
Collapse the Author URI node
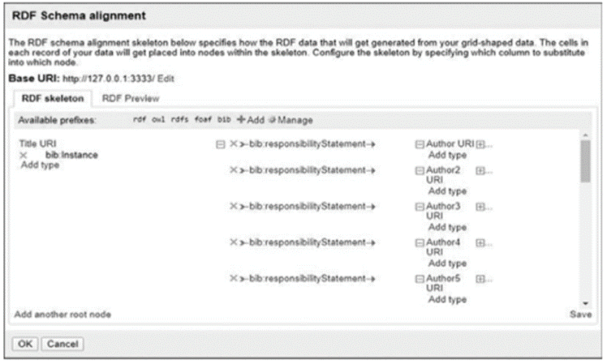(x=420, y=144)
